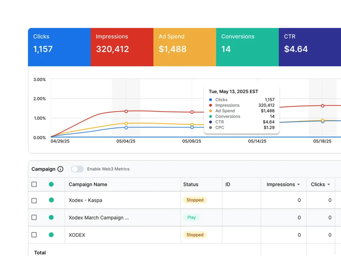The image size is (341, 256).
Task: Click the Stopped badge in XODEX row
Action: (x=195, y=235)
